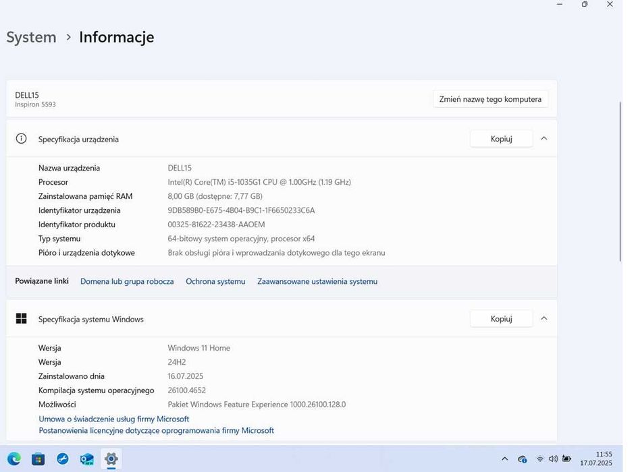
Task: Click the Nazwa urządzenia label
Action: (69, 168)
